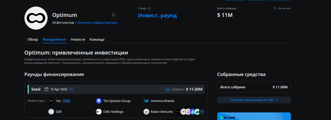Click the GSR investor logo

click(x=51, y=112)
